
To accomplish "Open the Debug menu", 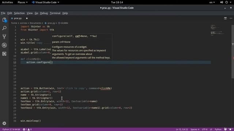I will coord(44,13).
